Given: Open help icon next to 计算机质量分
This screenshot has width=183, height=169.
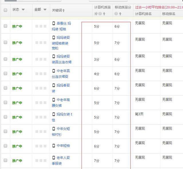Looking at the screenshot, I should 100,14.
